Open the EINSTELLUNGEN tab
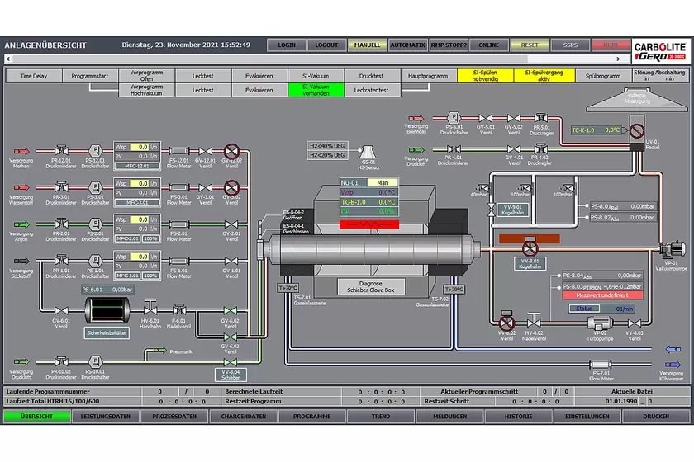Screen dimensions: 694x462 (x=587, y=417)
